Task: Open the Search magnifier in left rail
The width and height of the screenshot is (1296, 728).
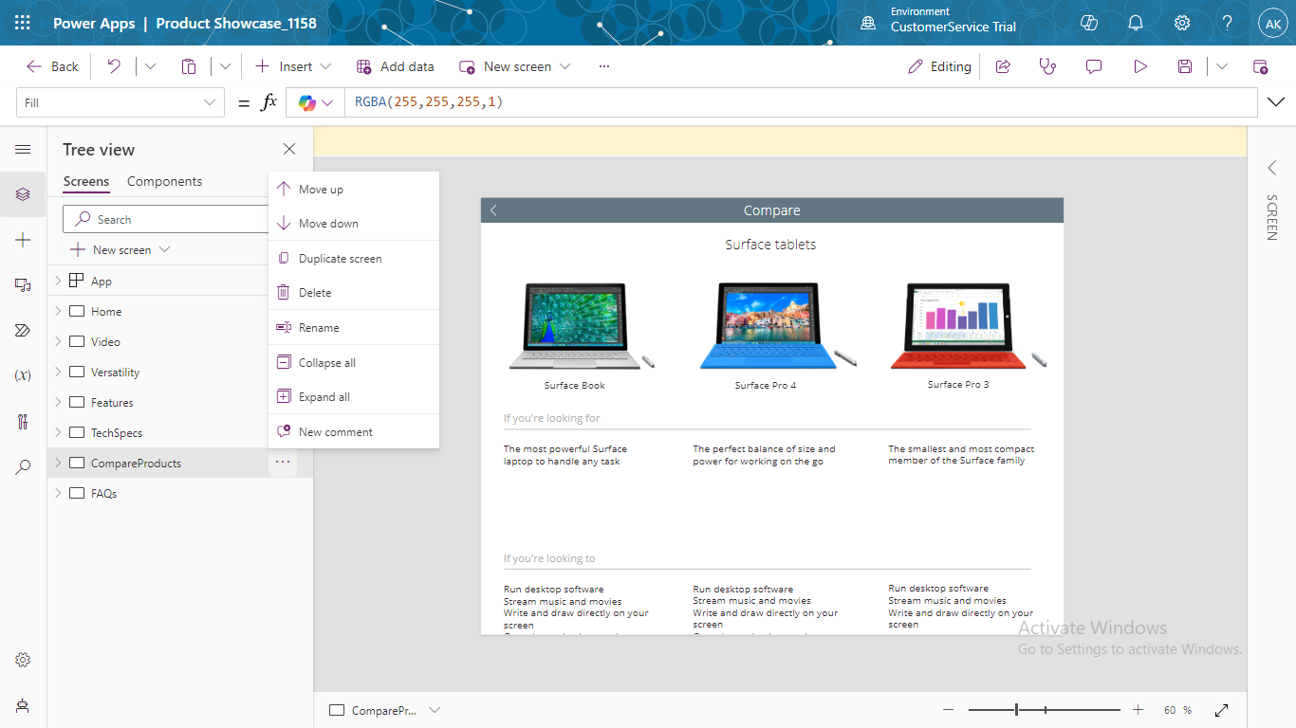Action: (x=23, y=466)
